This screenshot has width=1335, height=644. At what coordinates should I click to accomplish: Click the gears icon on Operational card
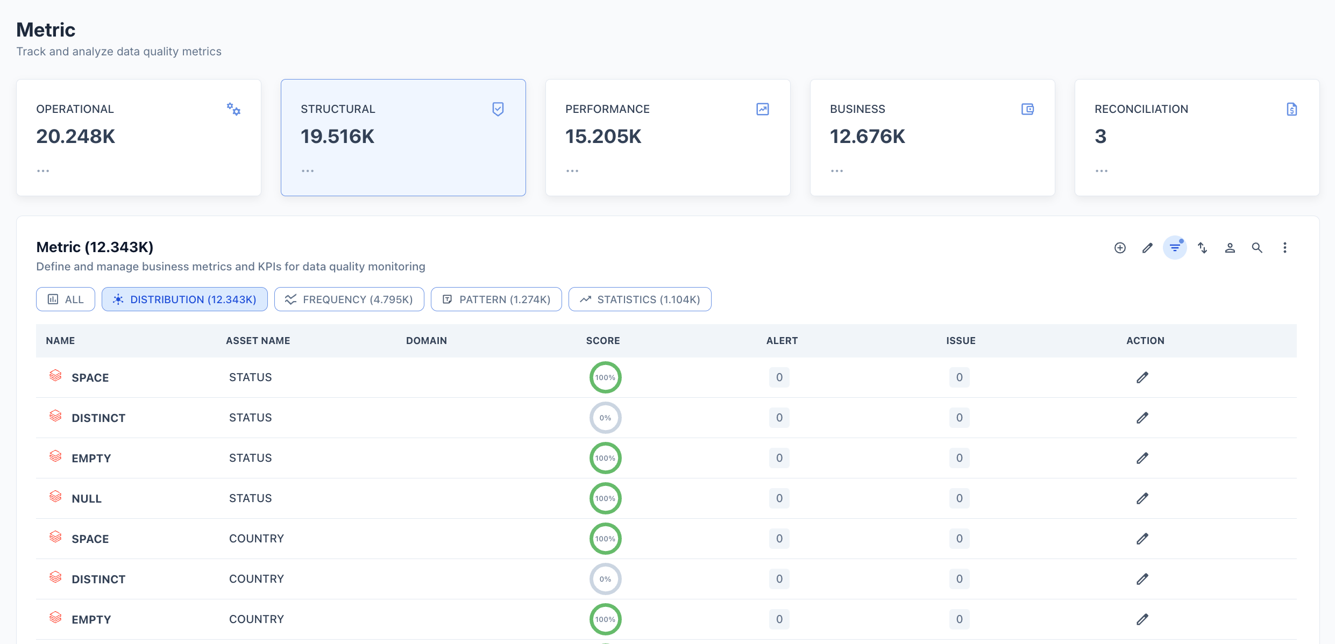[233, 109]
